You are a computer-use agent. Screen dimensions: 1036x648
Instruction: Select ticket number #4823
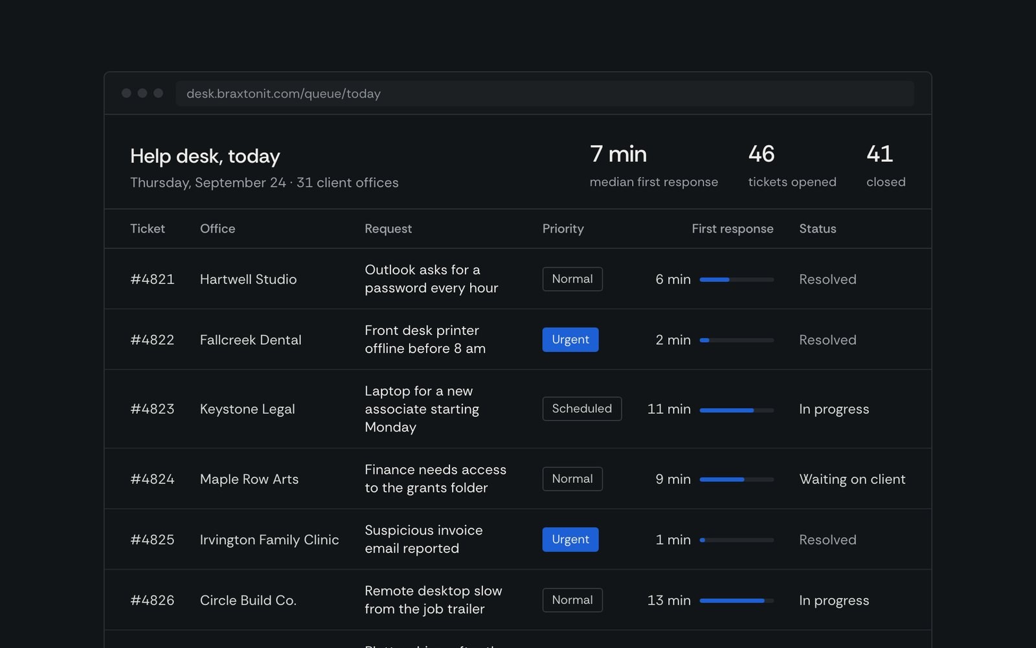click(x=152, y=409)
